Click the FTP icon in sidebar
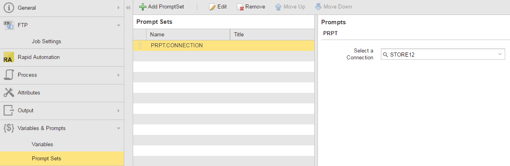 [x=8, y=25]
